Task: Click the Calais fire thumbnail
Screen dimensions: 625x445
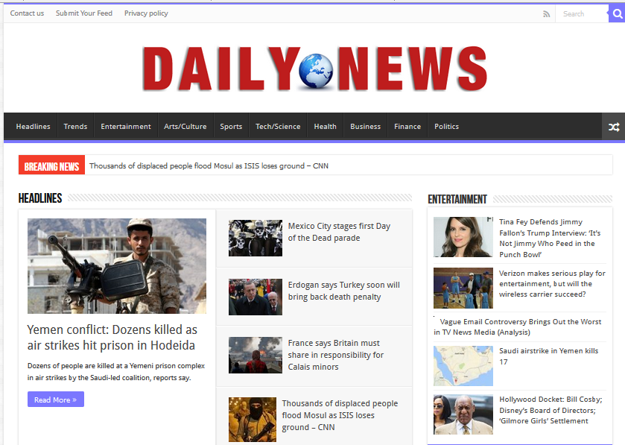Action: coord(256,356)
